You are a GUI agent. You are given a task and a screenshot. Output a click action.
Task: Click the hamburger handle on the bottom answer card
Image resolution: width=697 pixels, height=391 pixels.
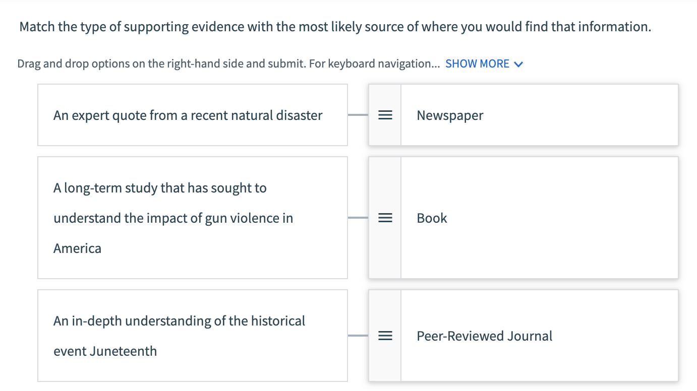coord(385,336)
